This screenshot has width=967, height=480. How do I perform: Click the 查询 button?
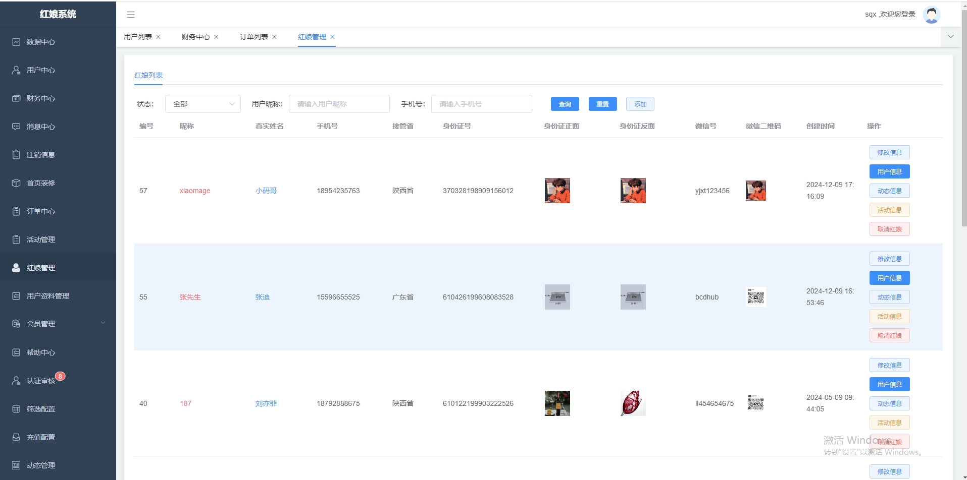point(565,104)
